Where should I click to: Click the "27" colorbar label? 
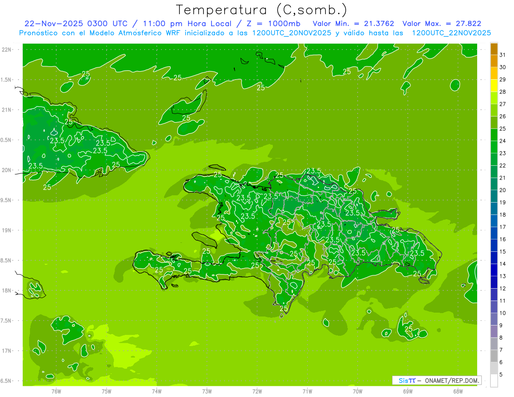(x=503, y=104)
